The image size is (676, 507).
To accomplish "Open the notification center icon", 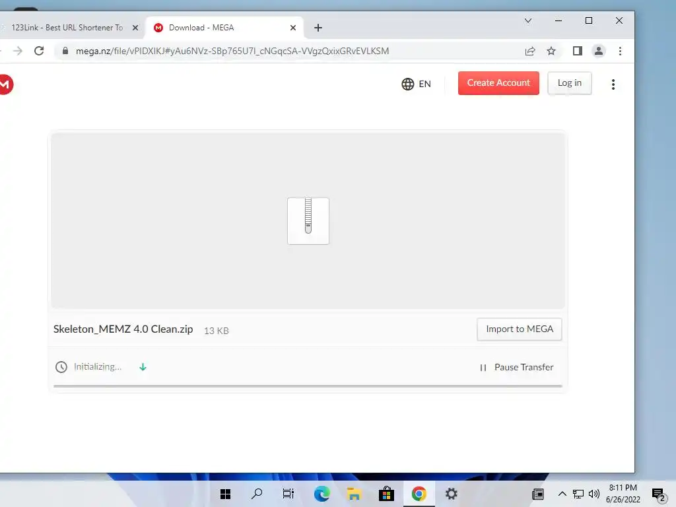I will (x=659, y=495).
